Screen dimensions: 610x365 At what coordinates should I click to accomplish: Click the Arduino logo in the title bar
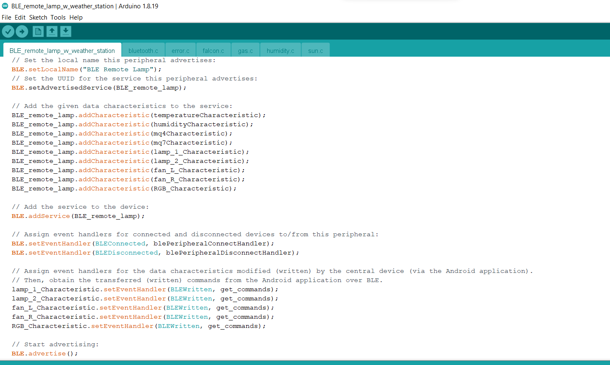pos(5,6)
